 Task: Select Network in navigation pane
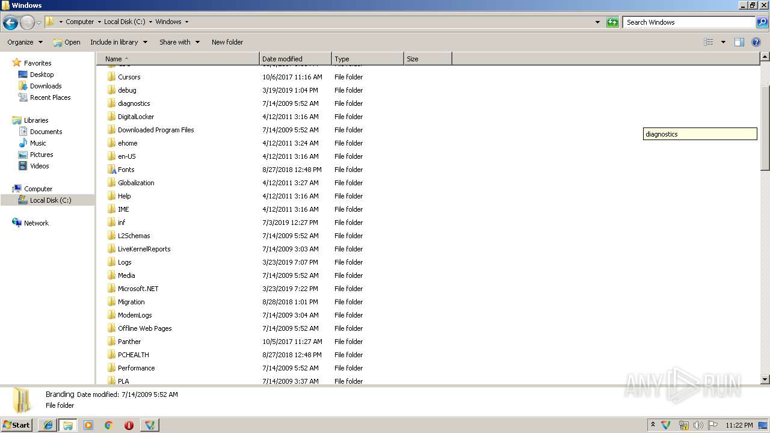coord(31,223)
